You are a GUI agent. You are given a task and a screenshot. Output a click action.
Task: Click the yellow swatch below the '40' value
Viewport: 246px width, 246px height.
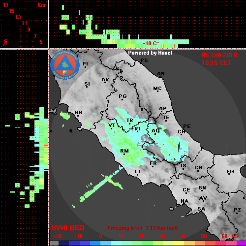coord(179,243)
